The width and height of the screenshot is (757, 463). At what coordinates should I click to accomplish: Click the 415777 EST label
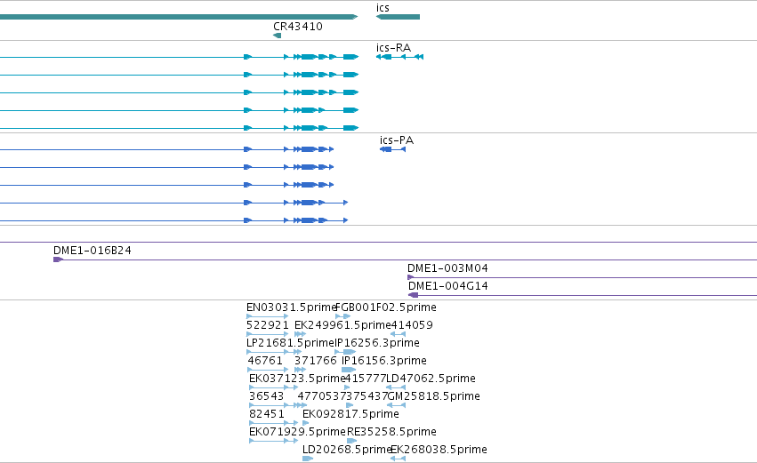tap(366, 379)
